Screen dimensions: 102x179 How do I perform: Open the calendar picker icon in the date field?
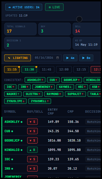pos(58,58)
